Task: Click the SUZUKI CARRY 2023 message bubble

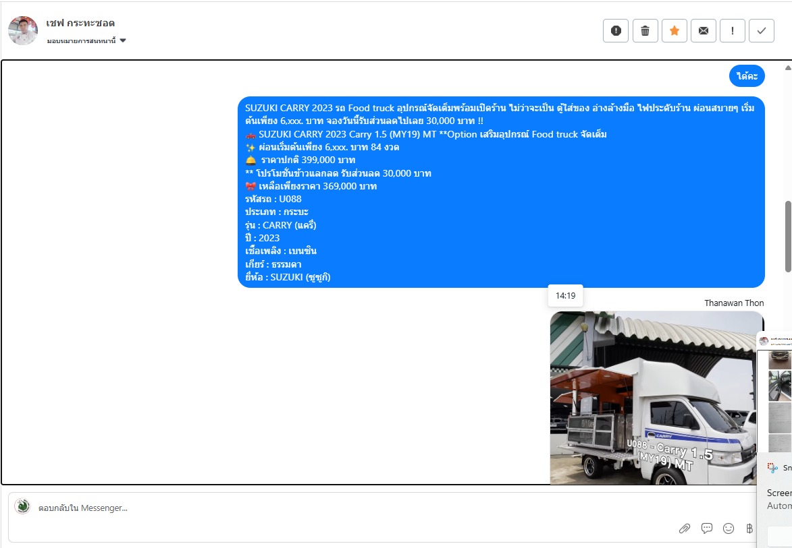Action: coord(501,192)
